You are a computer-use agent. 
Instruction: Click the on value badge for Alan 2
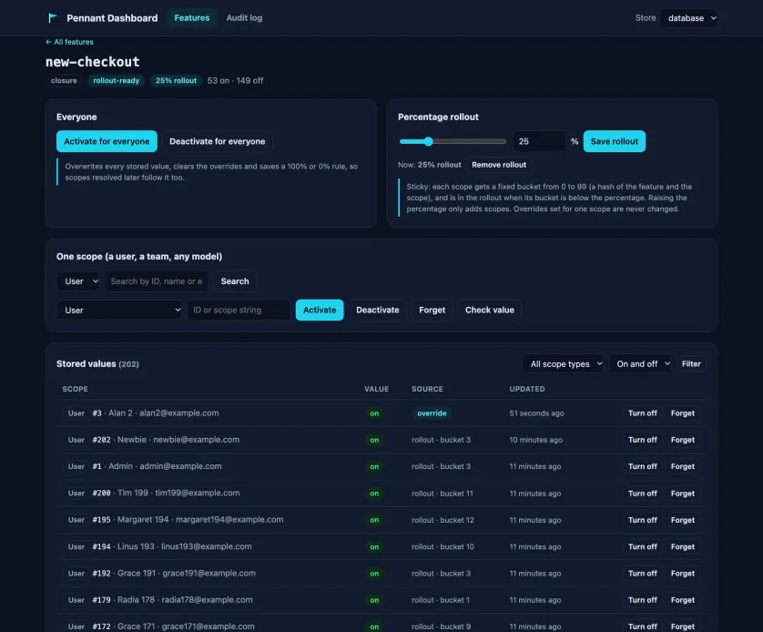(x=373, y=413)
